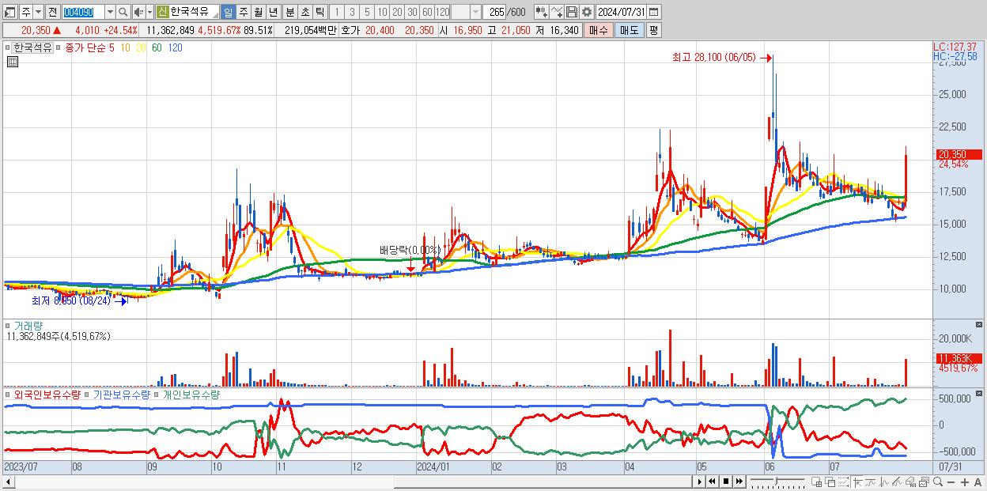Screen dimensions: 987x491
Task: Zoom in with the plus icon
Action: 965,482
